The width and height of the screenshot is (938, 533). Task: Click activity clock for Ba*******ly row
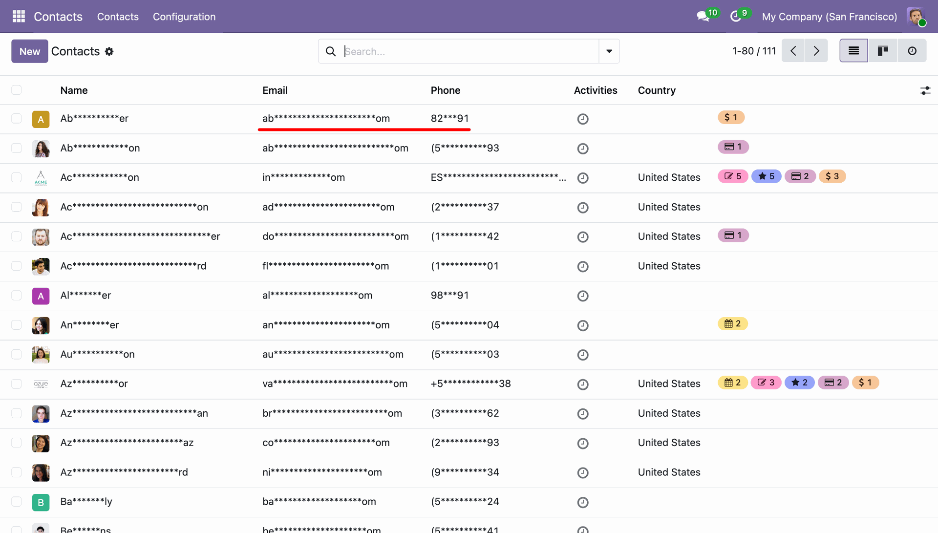[x=583, y=502]
